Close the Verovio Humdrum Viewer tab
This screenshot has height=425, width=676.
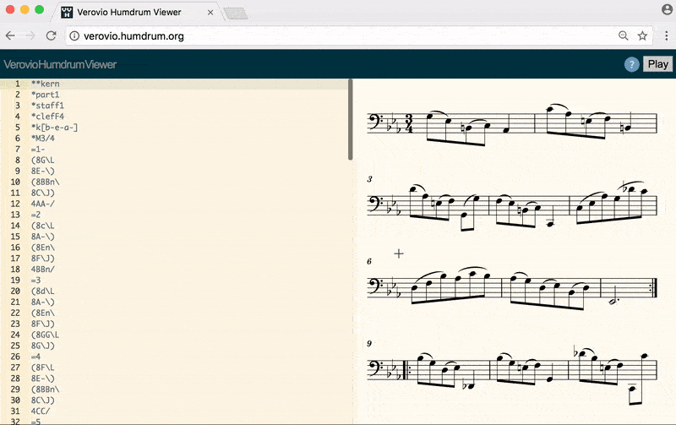point(210,13)
